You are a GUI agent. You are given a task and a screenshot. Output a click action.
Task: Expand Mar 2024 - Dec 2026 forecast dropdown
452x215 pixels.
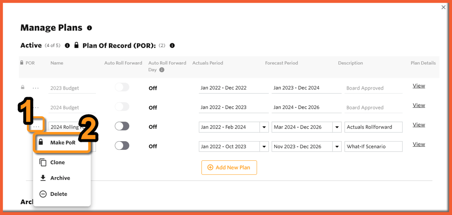point(337,127)
